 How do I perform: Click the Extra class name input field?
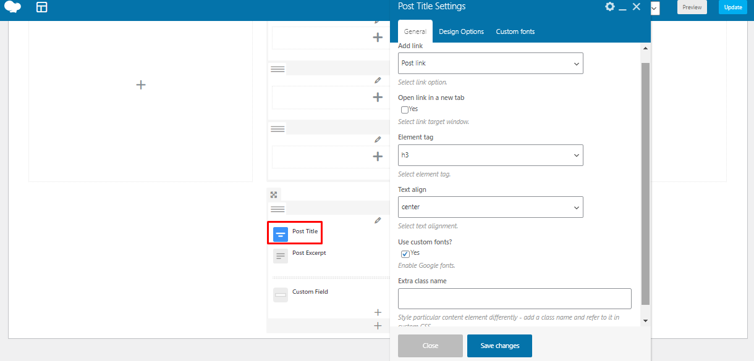tap(514, 299)
